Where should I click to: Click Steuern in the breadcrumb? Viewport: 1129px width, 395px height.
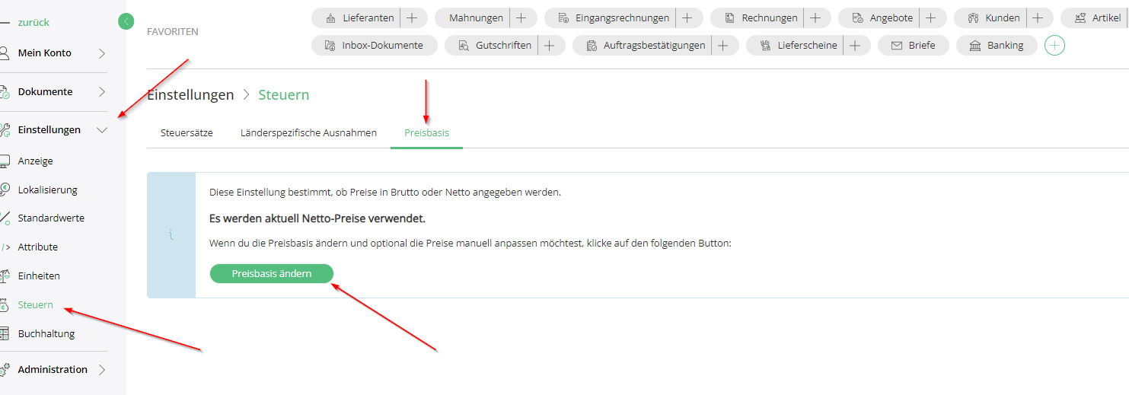[x=284, y=95]
